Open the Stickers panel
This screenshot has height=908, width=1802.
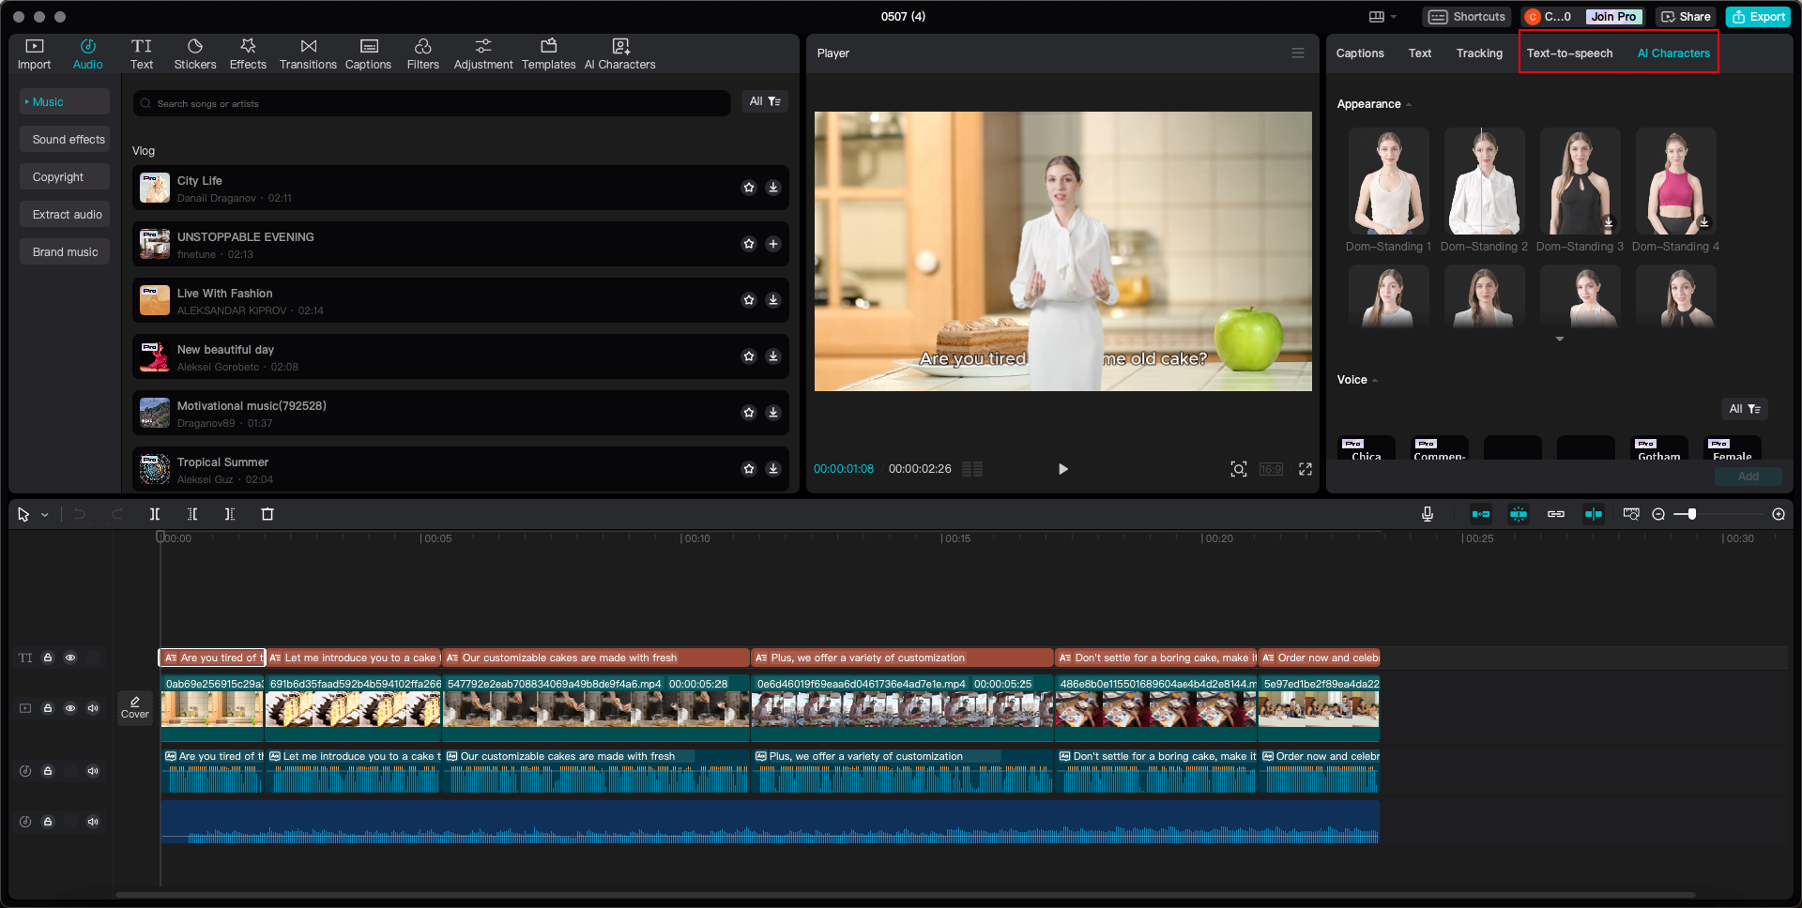pos(194,53)
